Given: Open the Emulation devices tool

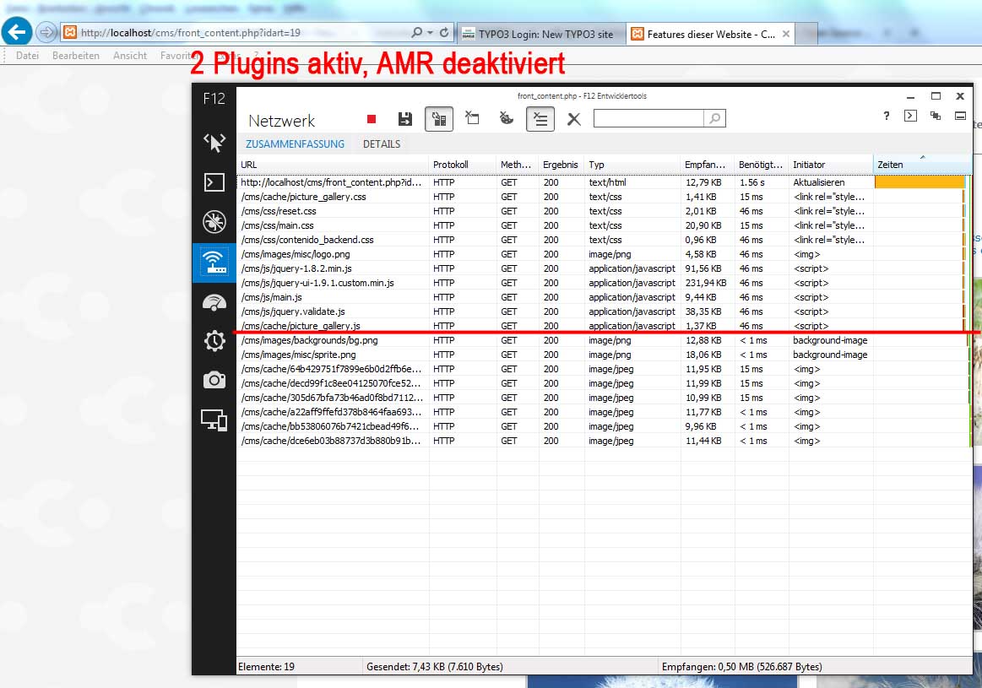Looking at the screenshot, I should pyautogui.click(x=214, y=420).
